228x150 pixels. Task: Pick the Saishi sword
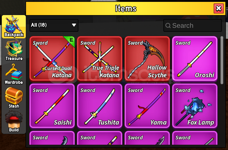[x=52, y=106]
